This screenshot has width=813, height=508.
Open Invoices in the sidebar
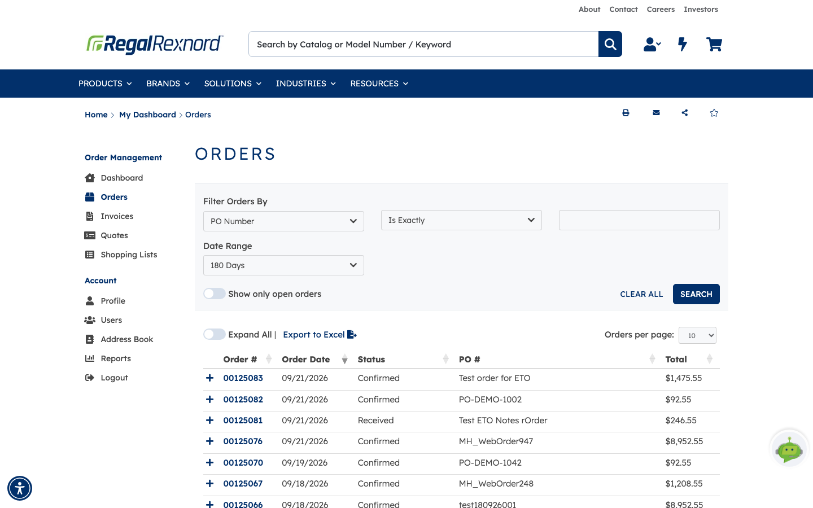(117, 216)
